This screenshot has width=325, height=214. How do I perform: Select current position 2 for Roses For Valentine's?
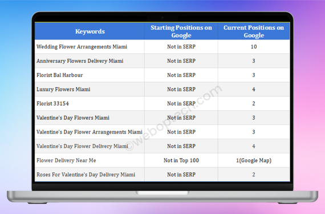pyautogui.click(x=254, y=175)
